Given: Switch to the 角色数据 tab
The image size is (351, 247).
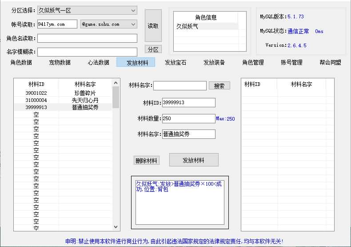Looking at the screenshot, I should 21,62.
